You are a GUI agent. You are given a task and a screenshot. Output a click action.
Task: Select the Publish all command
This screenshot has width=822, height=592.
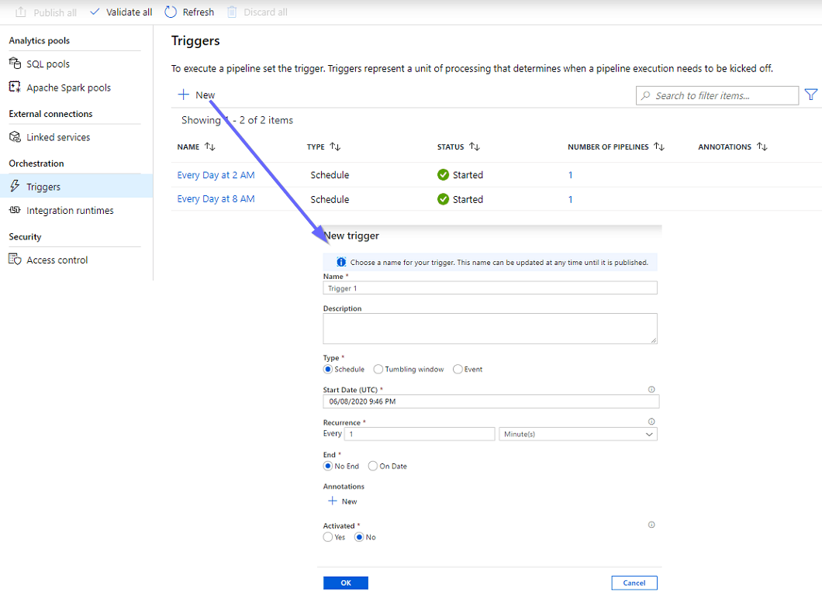coord(46,12)
